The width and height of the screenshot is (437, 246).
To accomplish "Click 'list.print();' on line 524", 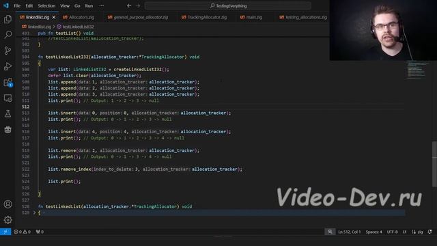I will click(64, 182).
